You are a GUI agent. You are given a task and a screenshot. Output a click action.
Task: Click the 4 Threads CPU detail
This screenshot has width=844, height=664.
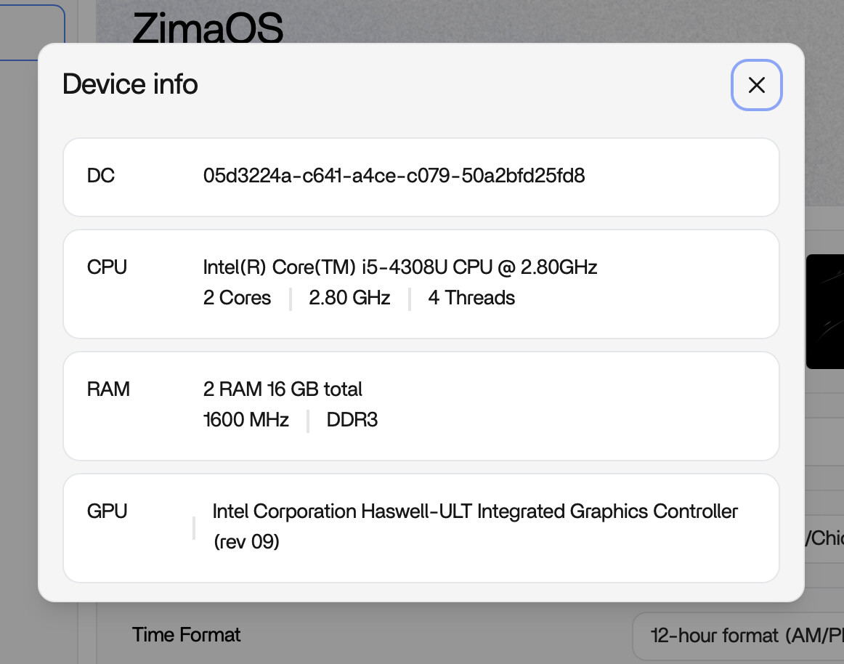pos(471,298)
